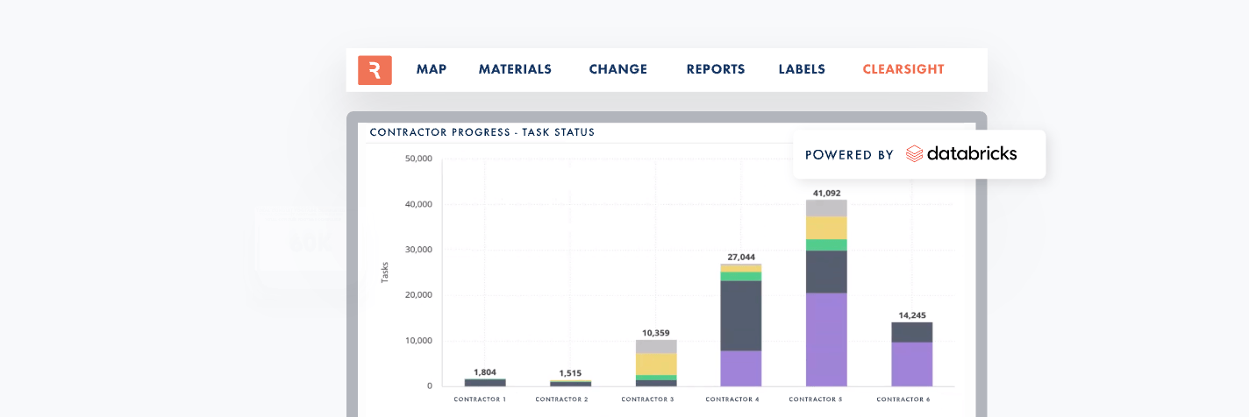Select the purple segment of Contractor 6 bar
The image size is (1249, 417).
point(911,364)
